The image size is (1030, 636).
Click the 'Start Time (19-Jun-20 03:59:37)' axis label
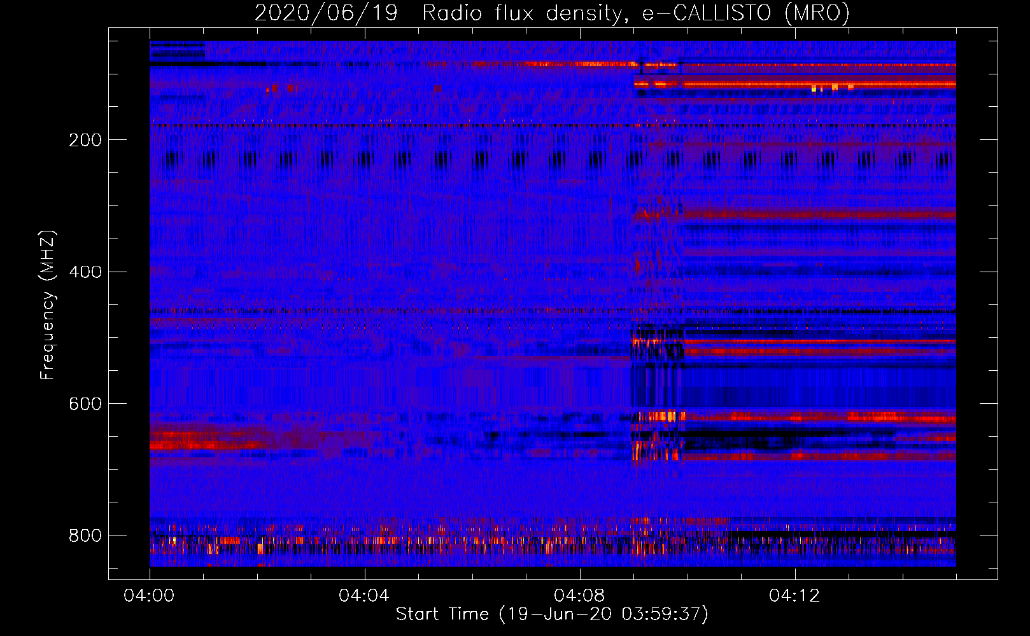coord(552,614)
